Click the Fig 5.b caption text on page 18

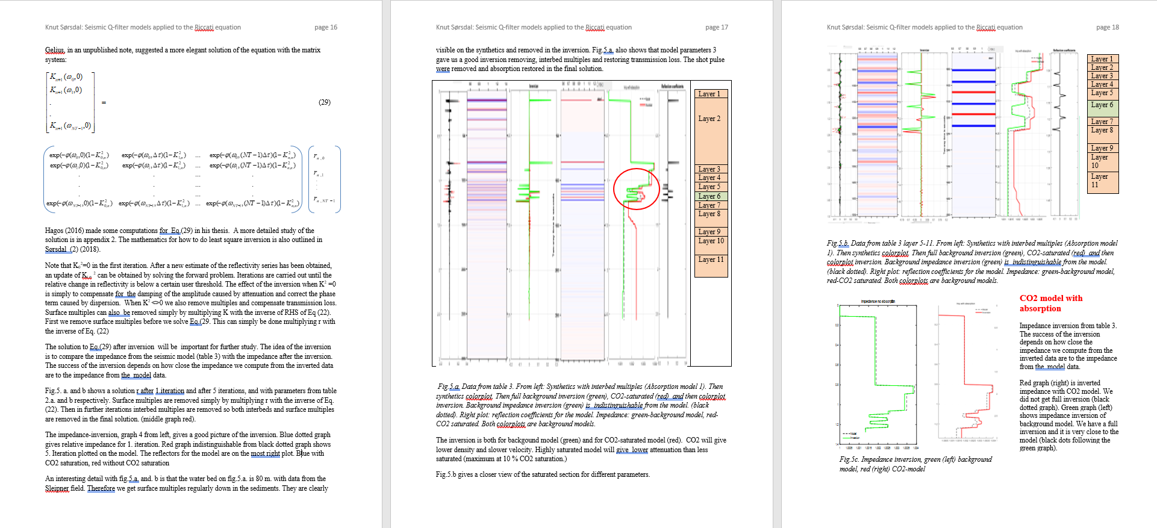click(x=972, y=262)
